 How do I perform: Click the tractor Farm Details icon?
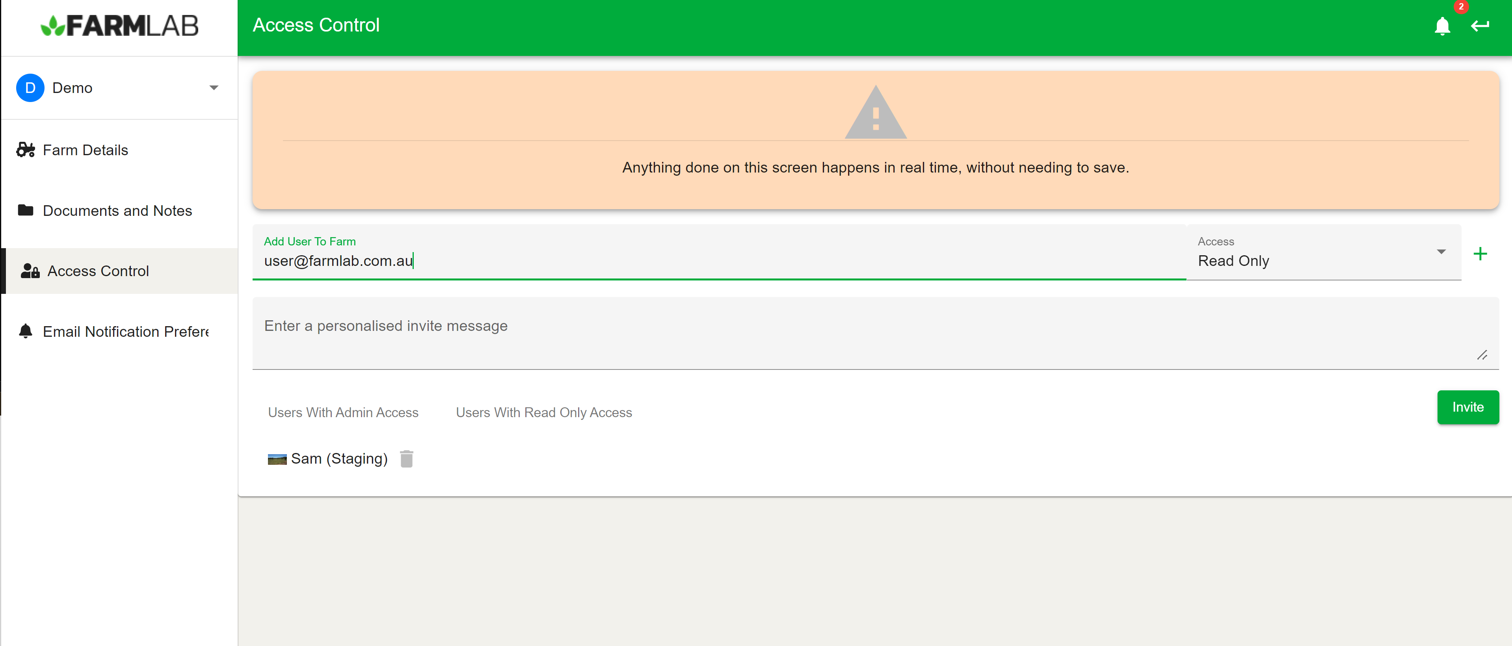[25, 150]
